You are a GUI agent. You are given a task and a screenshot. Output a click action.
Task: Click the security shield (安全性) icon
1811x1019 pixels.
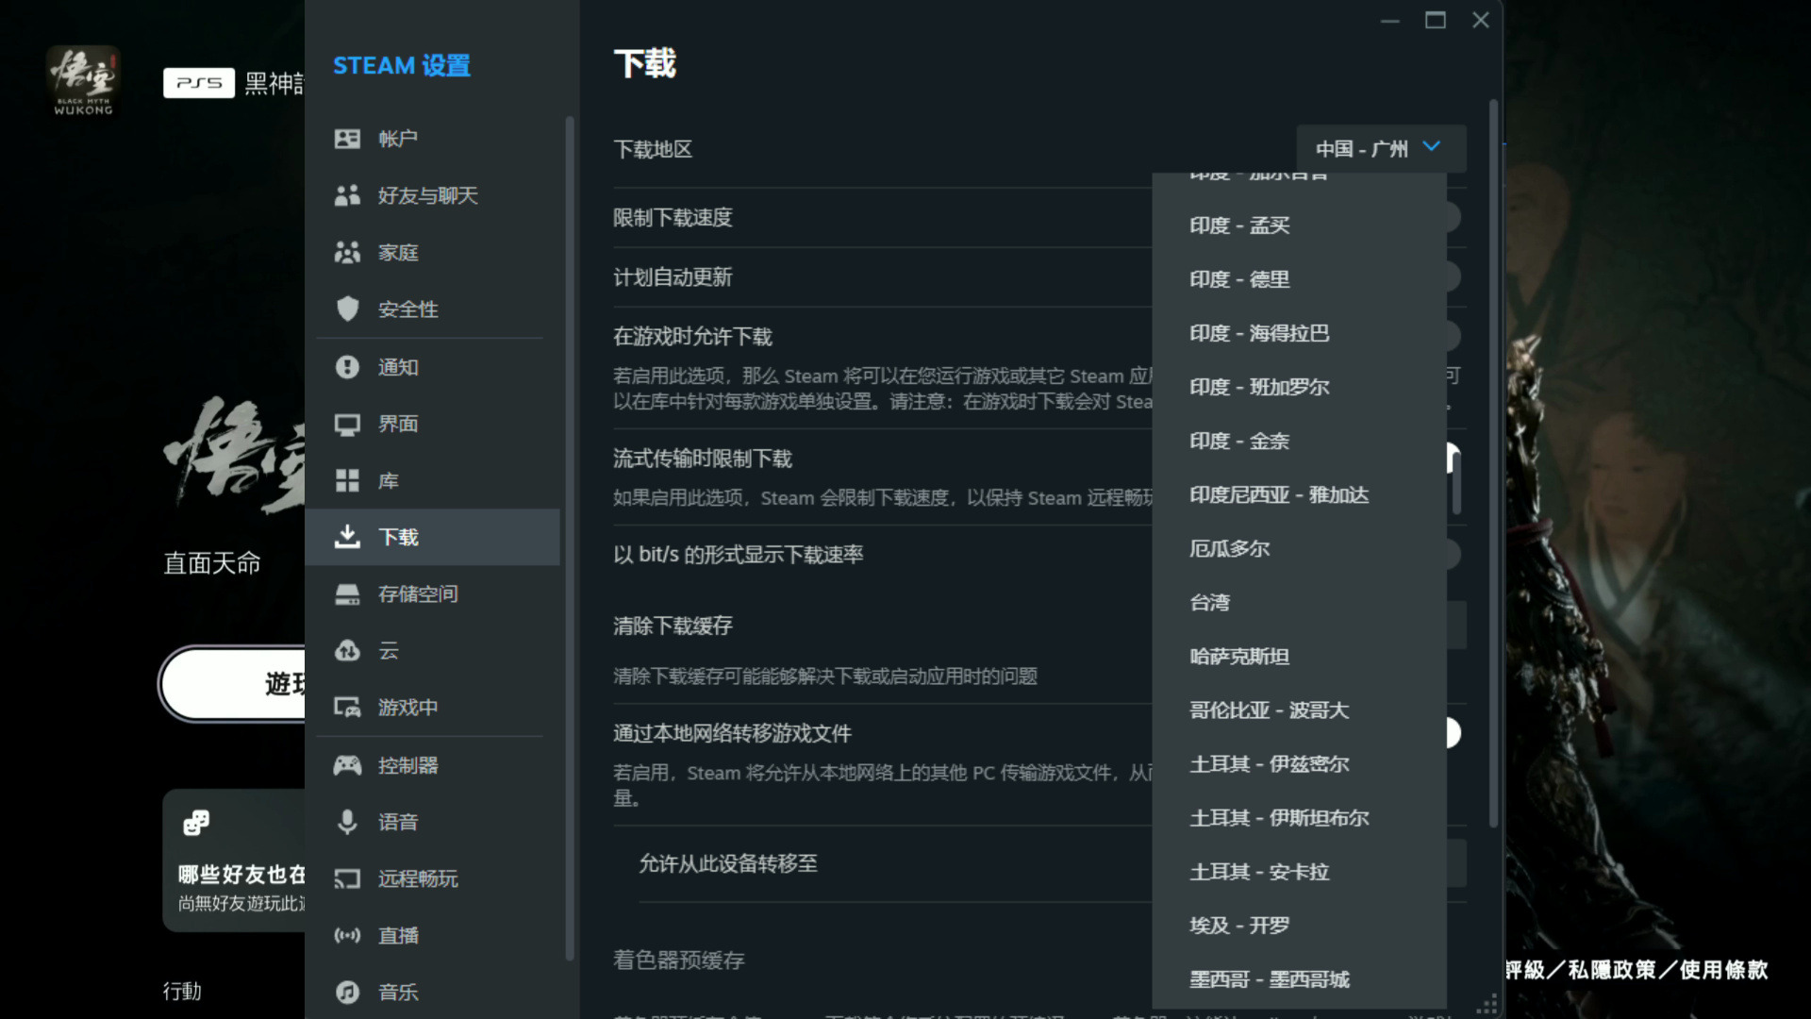pyautogui.click(x=347, y=309)
